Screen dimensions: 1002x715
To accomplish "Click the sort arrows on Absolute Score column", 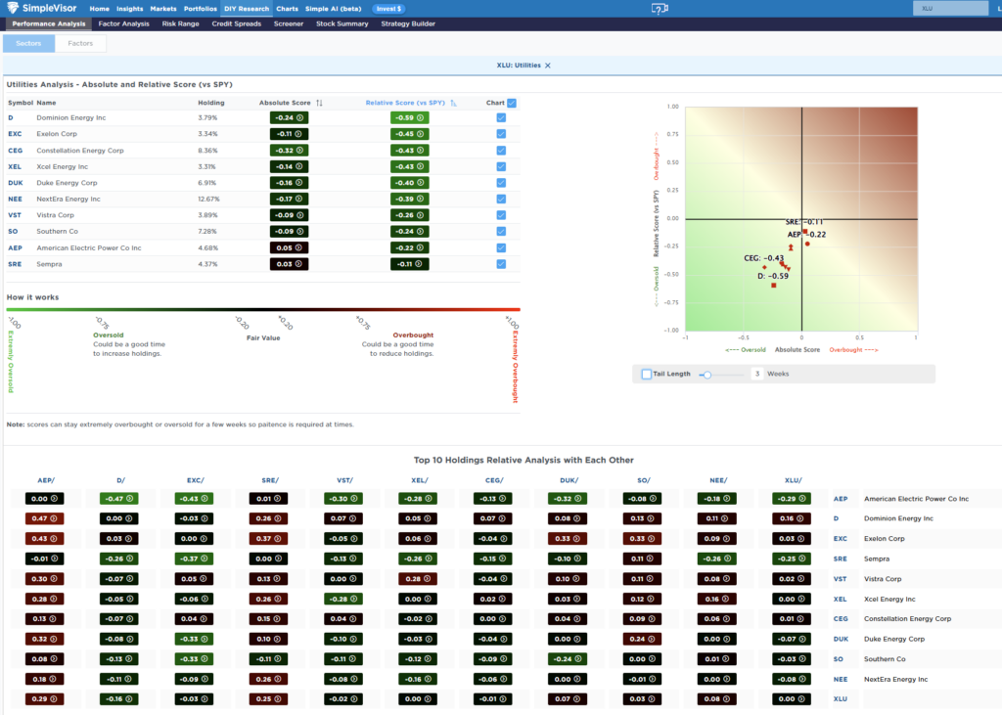I will coord(319,102).
